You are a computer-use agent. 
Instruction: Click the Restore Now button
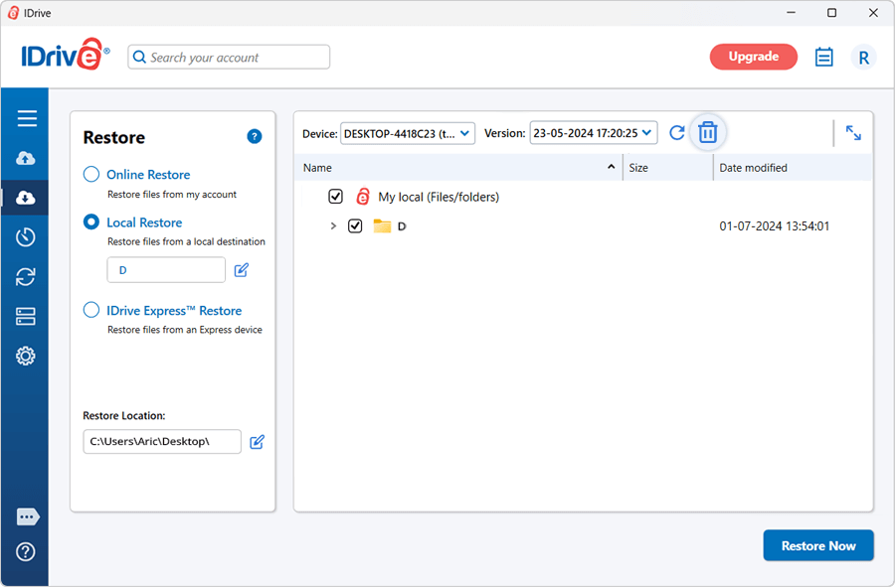coord(818,545)
